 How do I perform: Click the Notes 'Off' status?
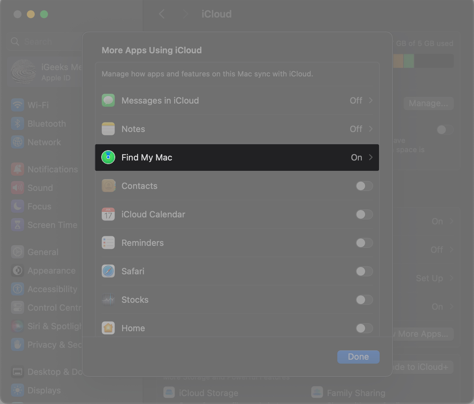click(x=356, y=129)
